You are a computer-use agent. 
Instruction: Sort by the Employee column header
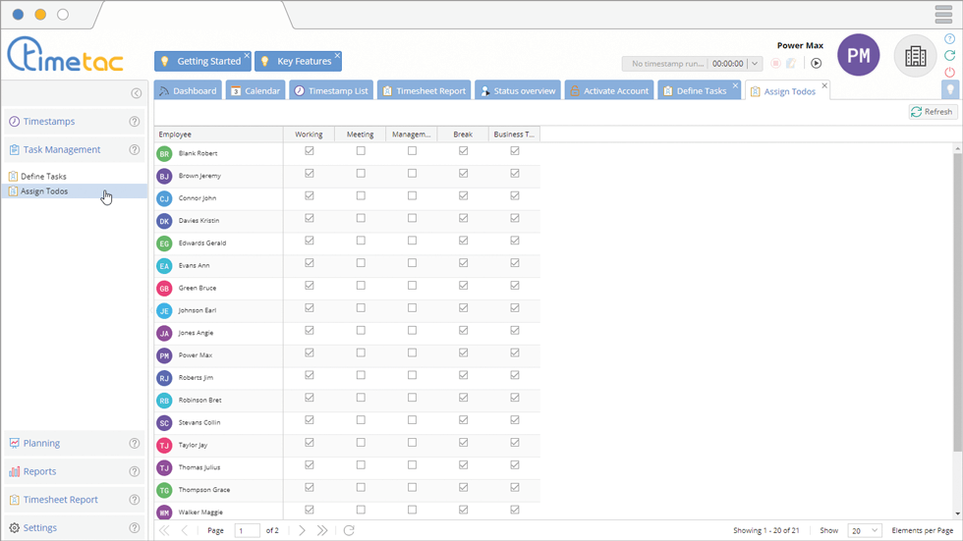[218, 135]
